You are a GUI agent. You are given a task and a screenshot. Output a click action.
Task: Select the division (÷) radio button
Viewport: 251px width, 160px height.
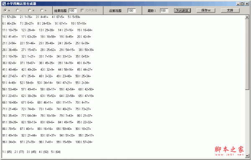(x=42, y=10)
